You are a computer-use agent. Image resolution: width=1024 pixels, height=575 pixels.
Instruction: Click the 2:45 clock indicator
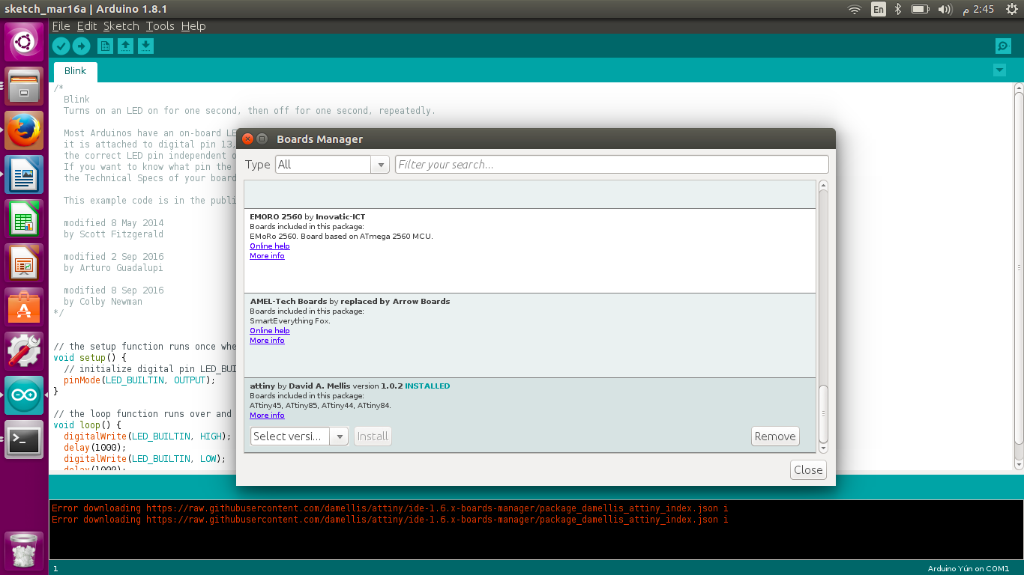tap(978, 9)
